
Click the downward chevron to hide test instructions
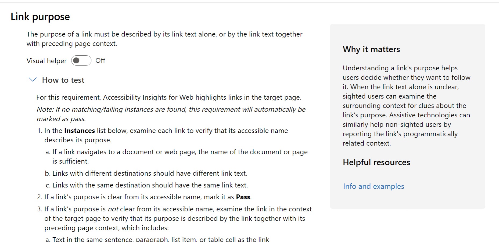[x=32, y=80]
